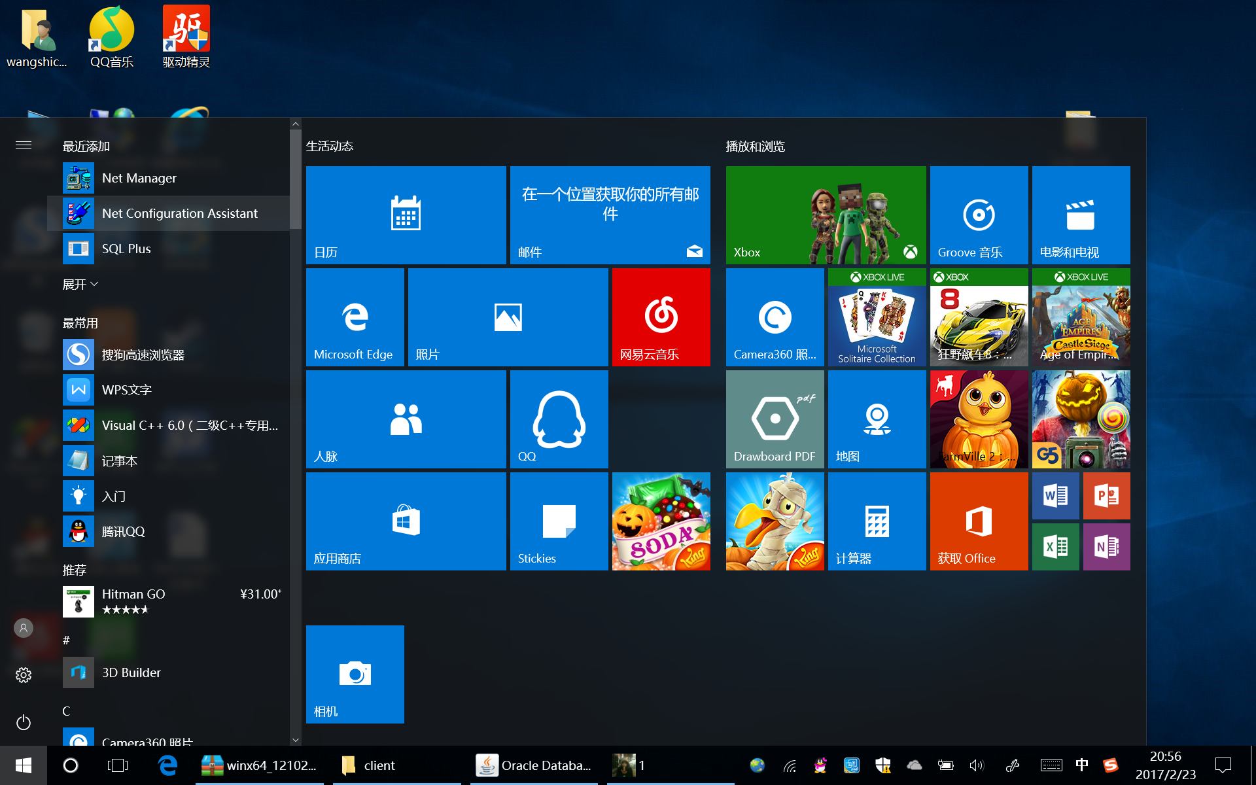
Task: Launch WPS文字
Action: [x=168, y=390]
